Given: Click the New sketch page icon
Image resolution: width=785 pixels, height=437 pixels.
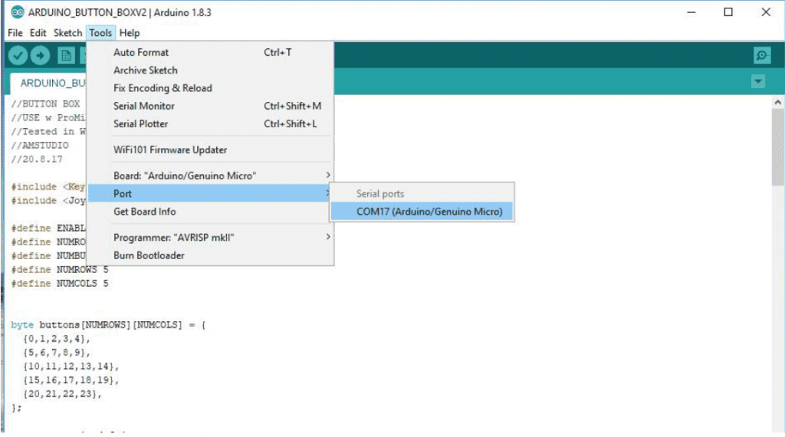Looking at the screenshot, I should click(67, 55).
